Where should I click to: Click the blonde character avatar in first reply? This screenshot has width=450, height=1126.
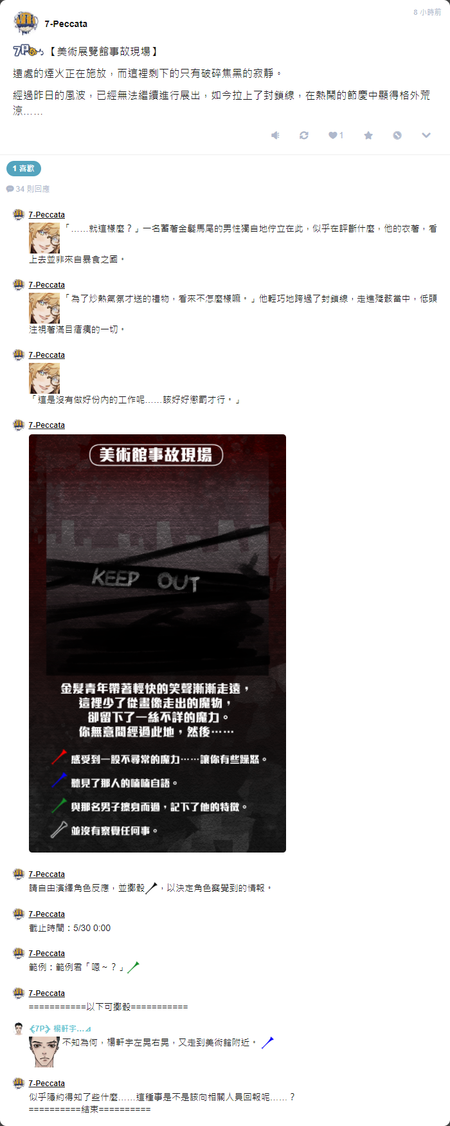pos(44,238)
